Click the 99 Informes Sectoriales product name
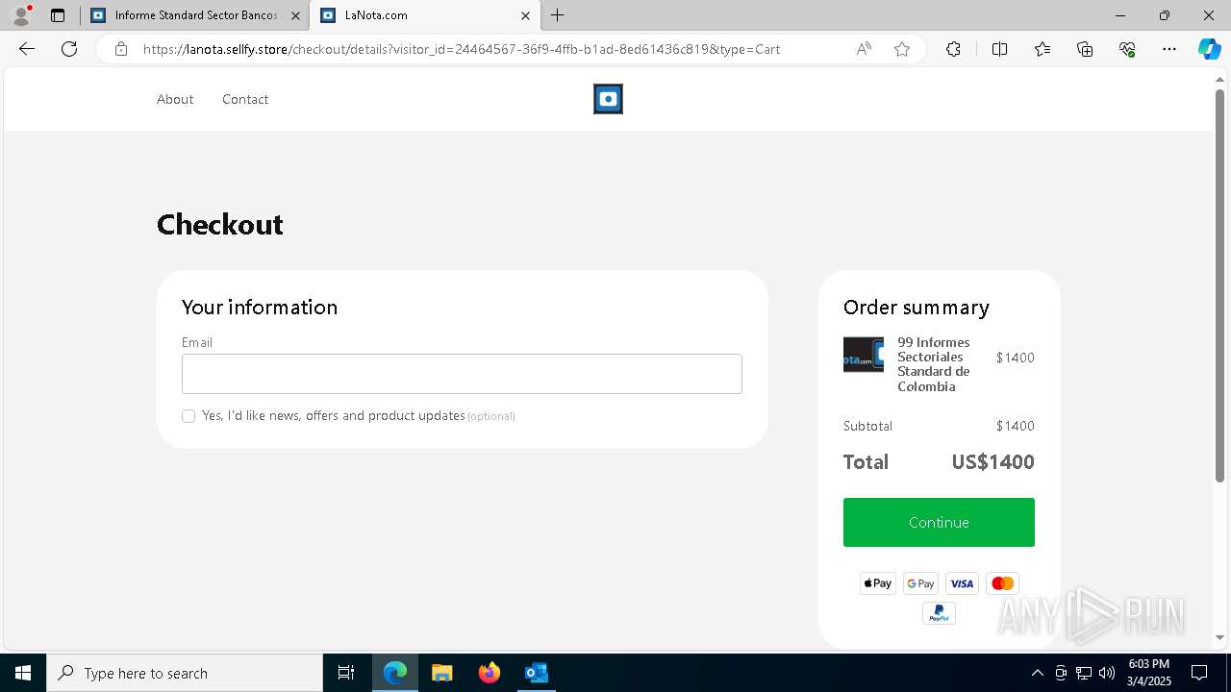The image size is (1231, 692). point(934,364)
